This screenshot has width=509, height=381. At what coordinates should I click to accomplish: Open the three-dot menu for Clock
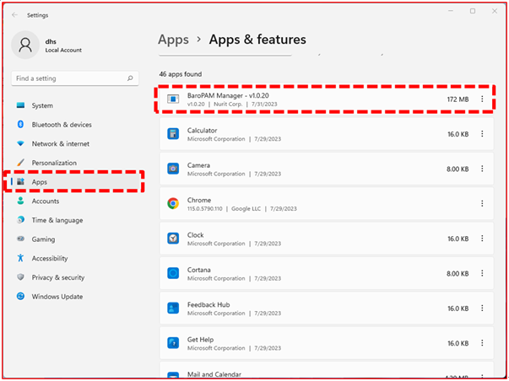[482, 239]
